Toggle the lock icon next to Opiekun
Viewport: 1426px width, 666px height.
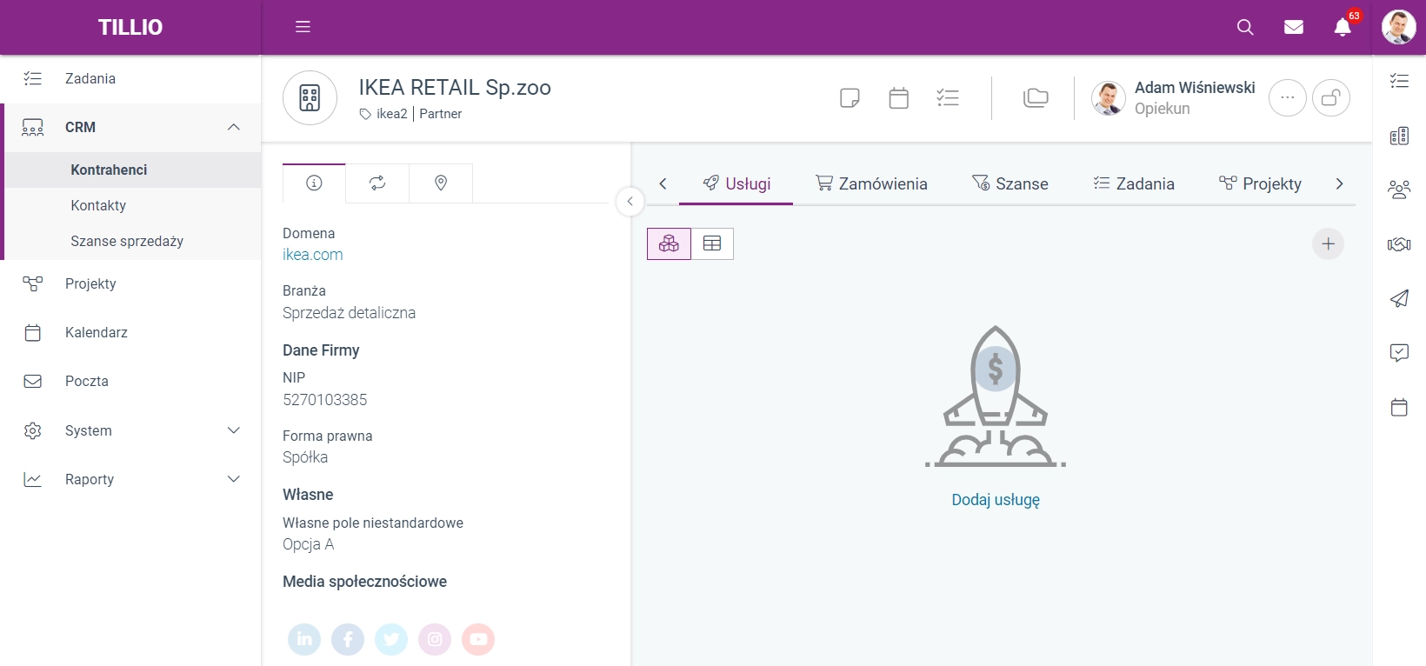1331,97
